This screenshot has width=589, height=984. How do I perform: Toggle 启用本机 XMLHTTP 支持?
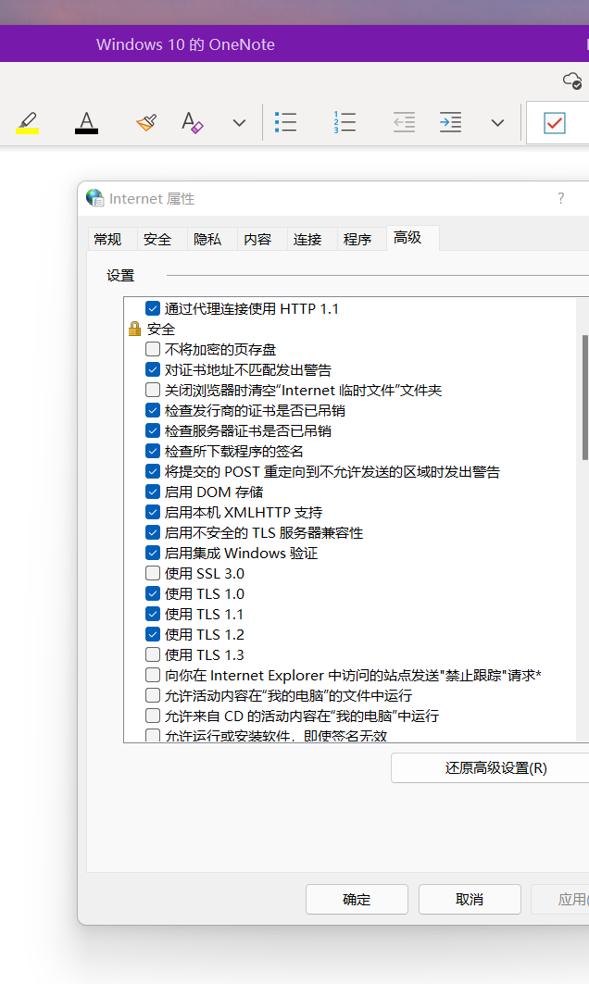(x=153, y=512)
